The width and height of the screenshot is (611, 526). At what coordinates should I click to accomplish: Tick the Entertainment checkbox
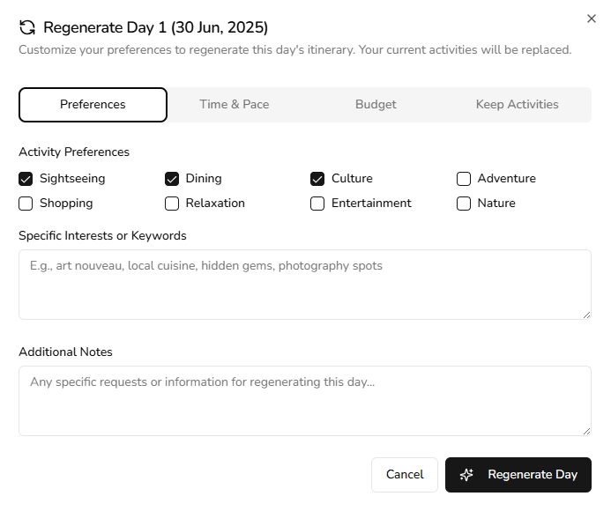317,204
